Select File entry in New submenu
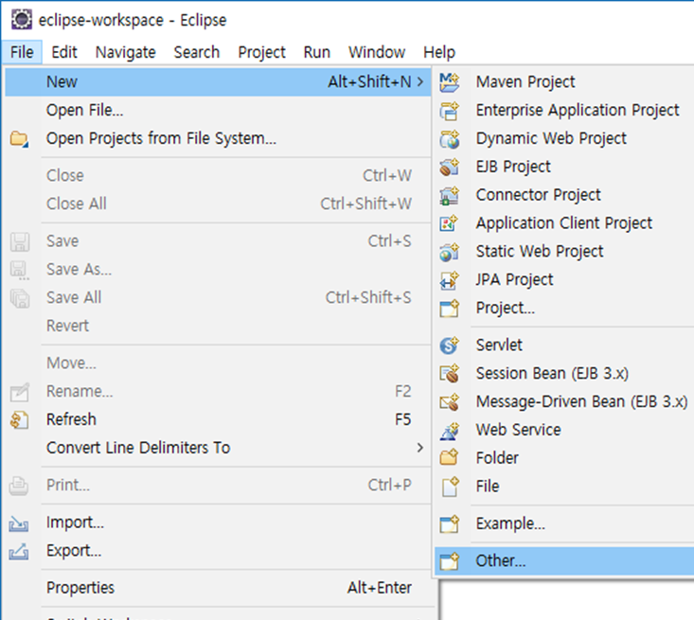Image resolution: width=694 pixels, height=620 pixels. 564,487
